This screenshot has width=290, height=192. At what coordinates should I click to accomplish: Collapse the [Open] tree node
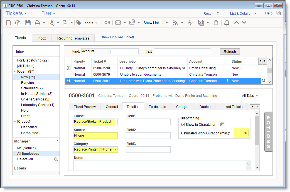click(x=15, y=72)
